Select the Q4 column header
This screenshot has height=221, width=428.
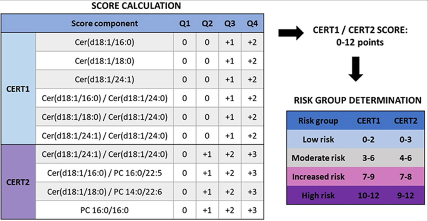pos(252,23)
